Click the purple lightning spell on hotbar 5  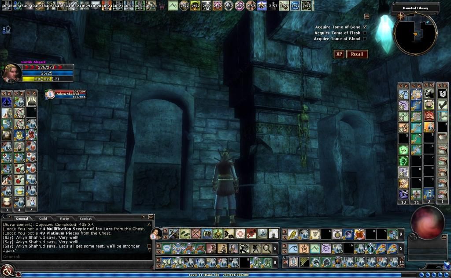pos(326,248)
